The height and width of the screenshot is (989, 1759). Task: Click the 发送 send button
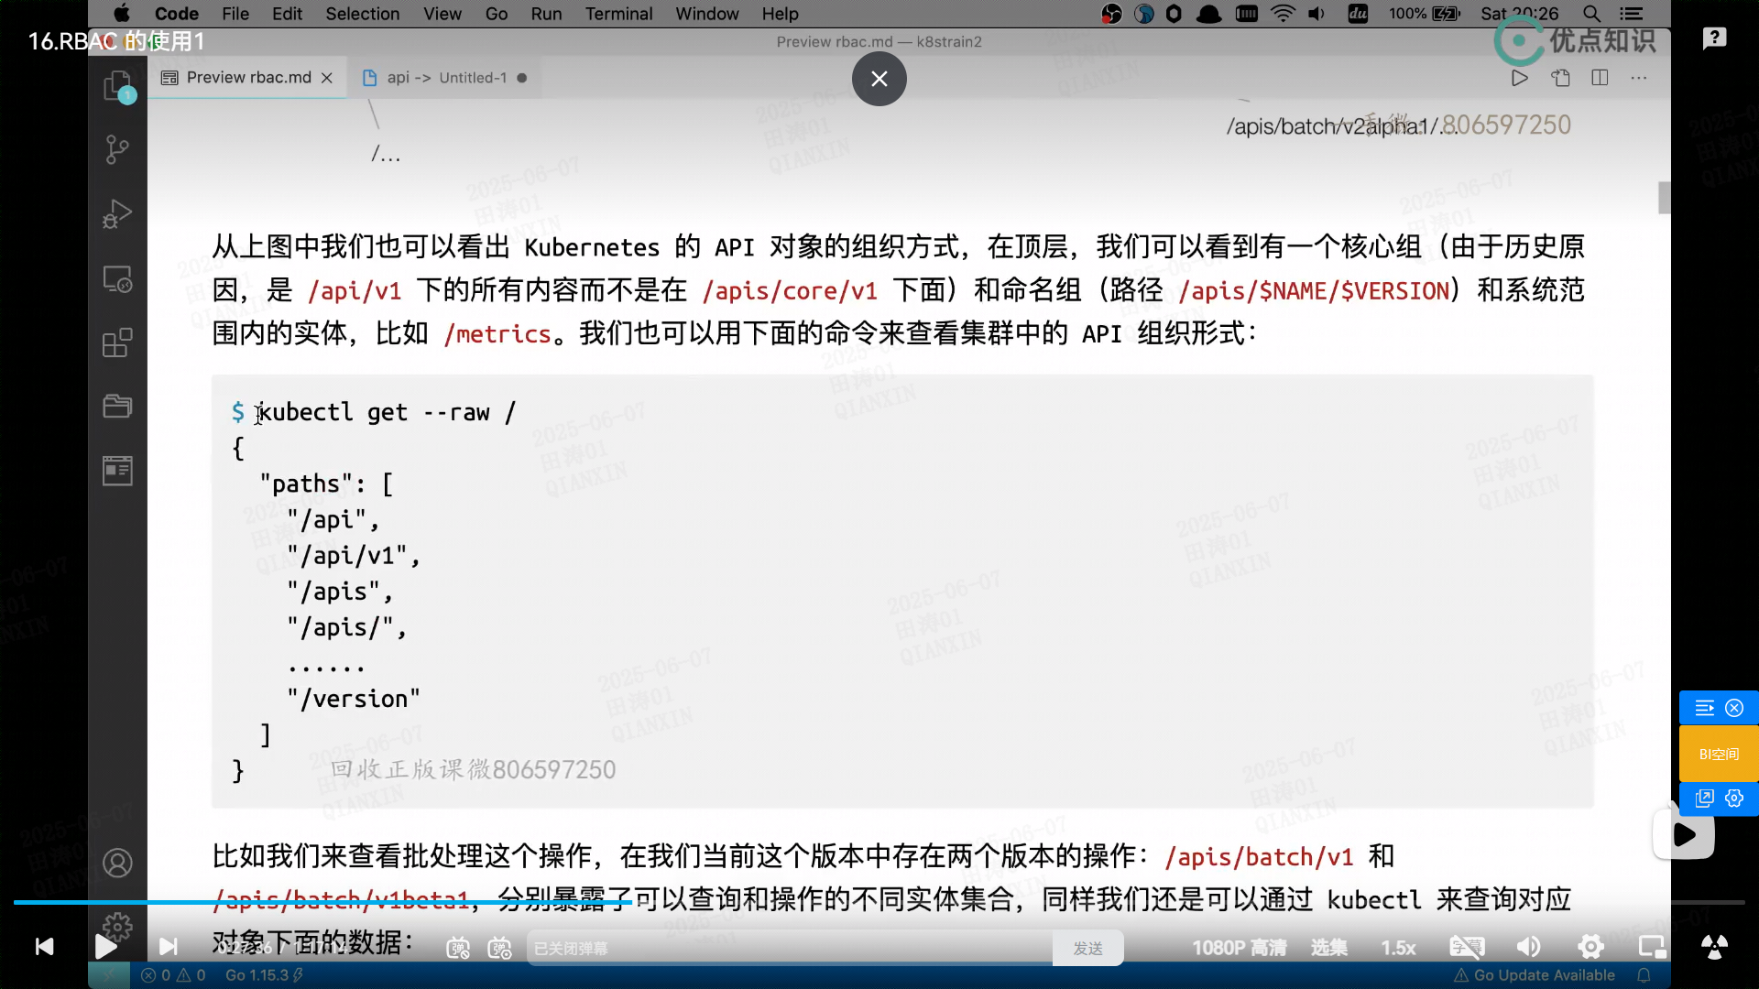coord(1087,949)
